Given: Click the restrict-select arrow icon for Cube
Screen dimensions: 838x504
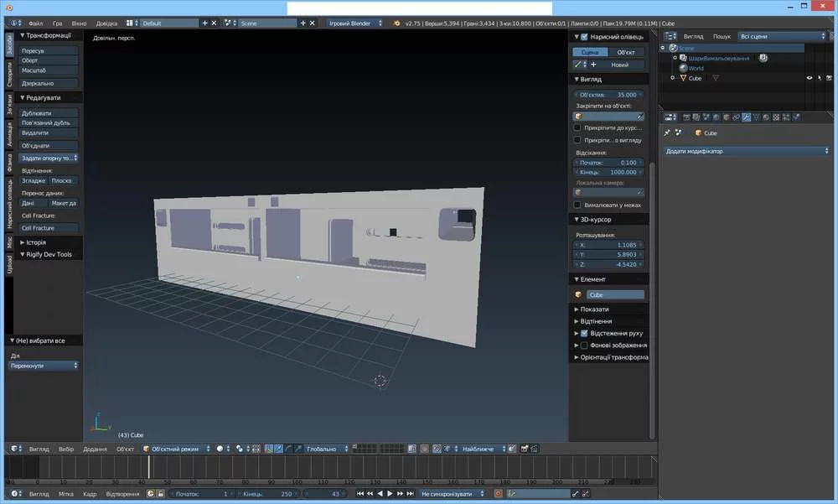Looking at the screenshot, I should pos(820,78).
